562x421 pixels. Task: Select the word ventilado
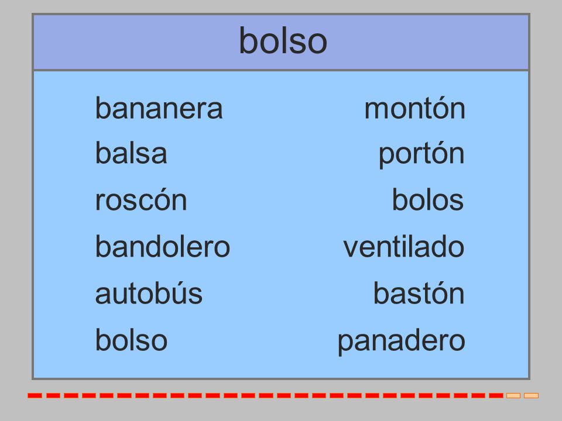403,246
